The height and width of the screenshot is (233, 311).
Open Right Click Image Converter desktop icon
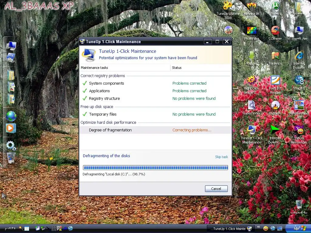coord(251,85)
